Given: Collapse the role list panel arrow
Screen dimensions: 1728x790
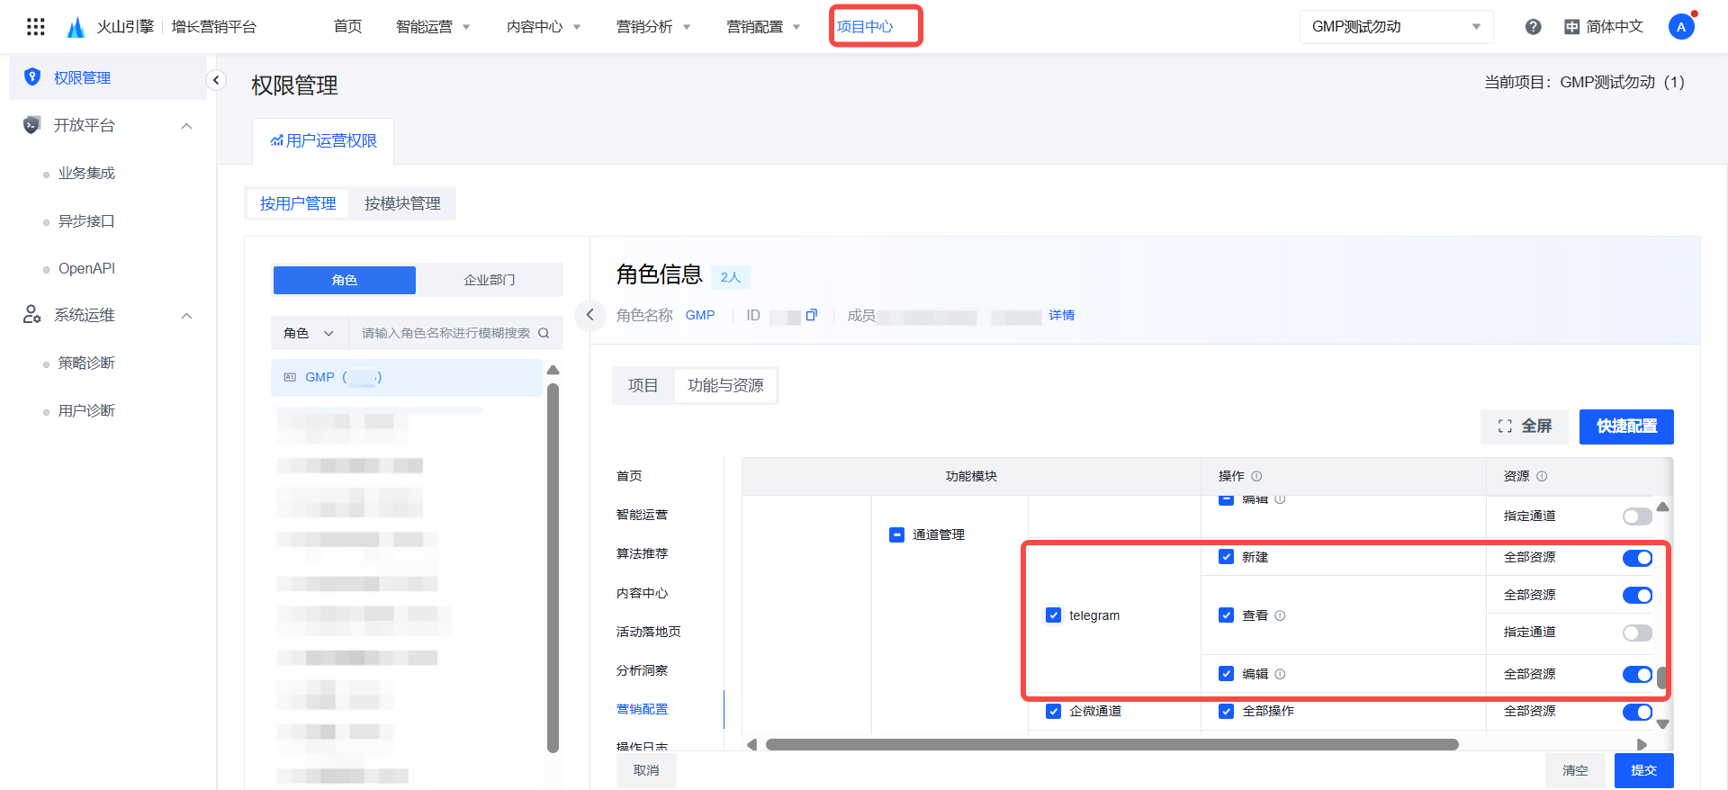Looking at the screenshot, I should pyautogui.click(x=589, y=315).
